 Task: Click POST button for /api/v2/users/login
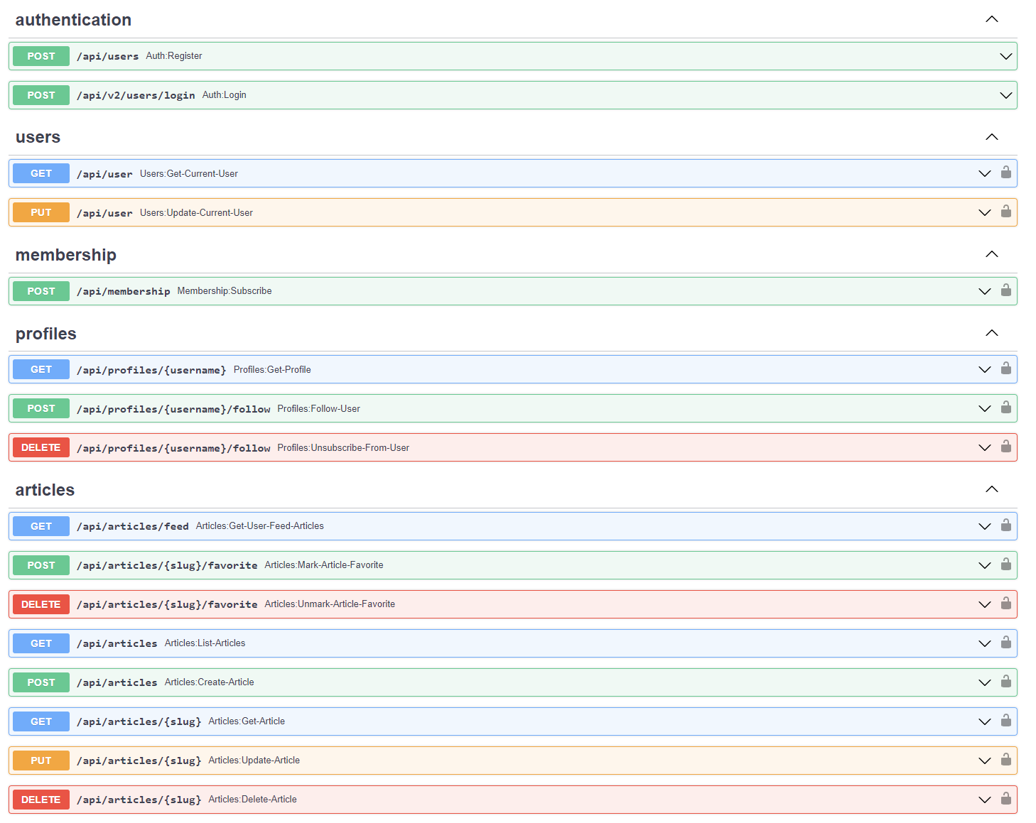pos(41,95)
